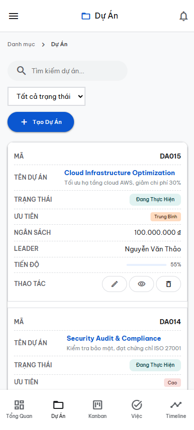Click budget 100.000.000 đ

pyautogui.click(x=157, y=232)
